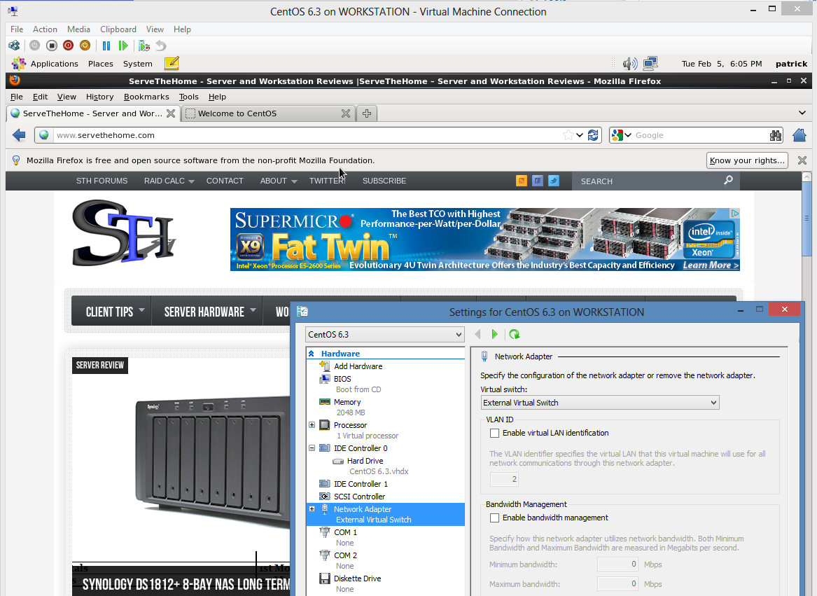This screenshot has width=817, height=596.
Task: Click the red Shut Down icon
Action: coord(68,46)
